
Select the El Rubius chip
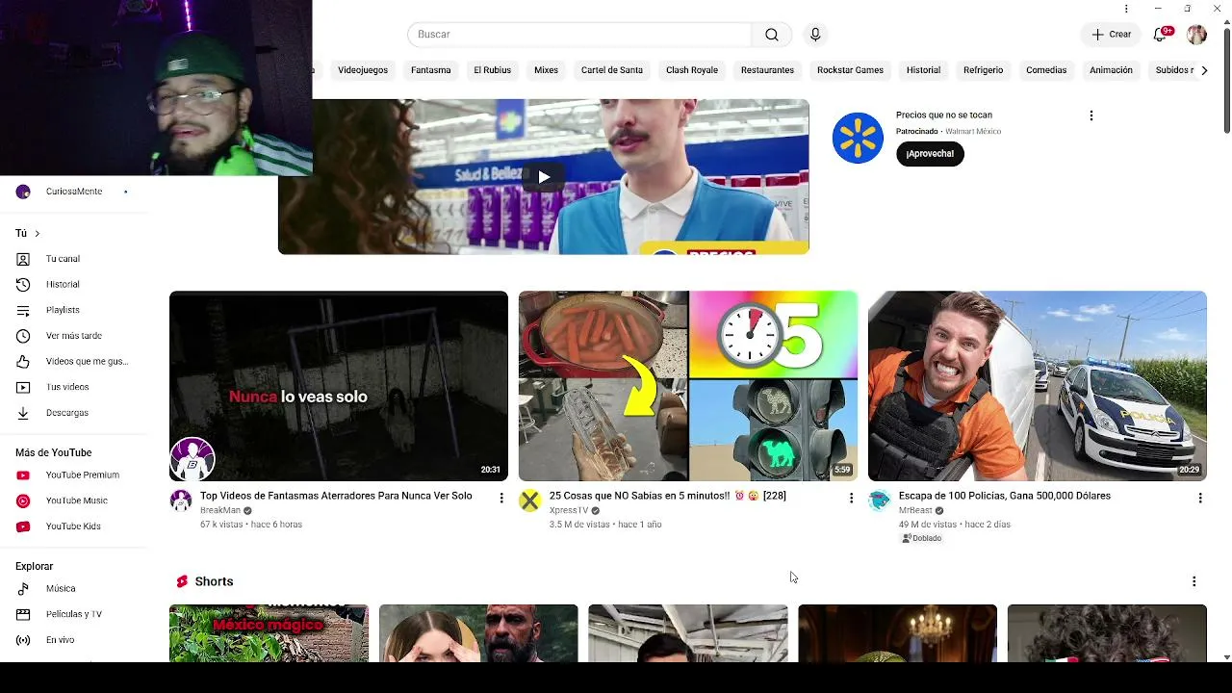click(x=492, y=70)
